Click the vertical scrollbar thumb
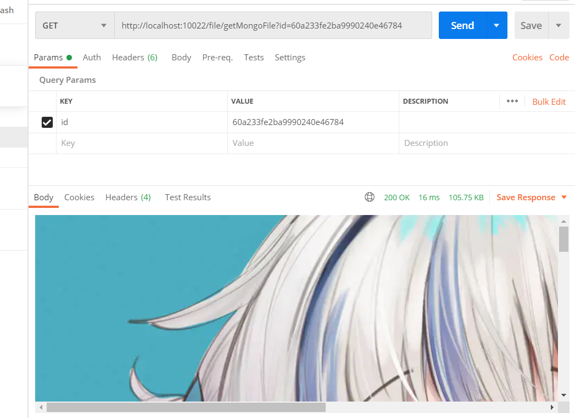 tap(563, 239)
